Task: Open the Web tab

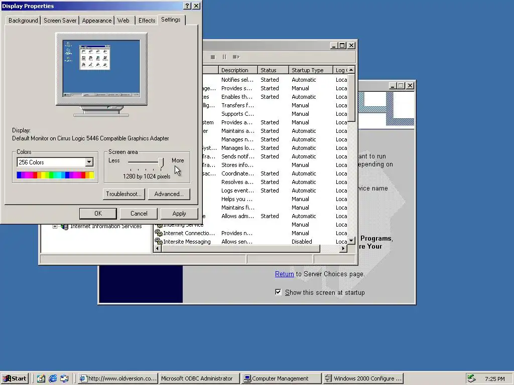Action: pos(123,20)
